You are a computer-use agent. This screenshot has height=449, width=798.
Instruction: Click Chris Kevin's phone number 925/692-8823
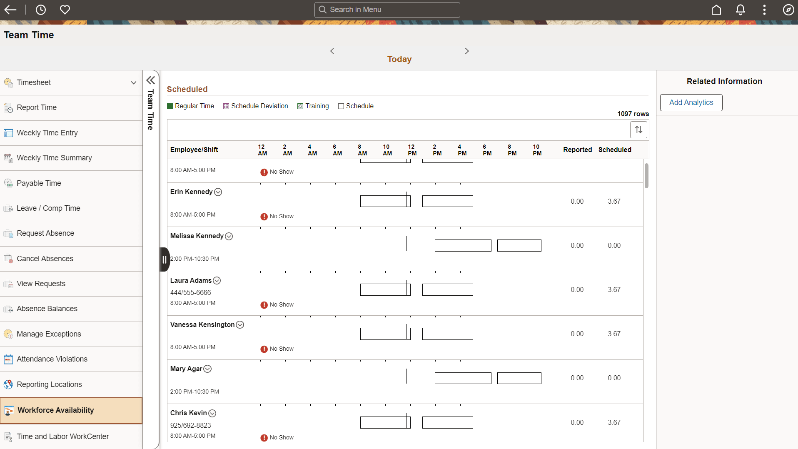tap(191, 426)
